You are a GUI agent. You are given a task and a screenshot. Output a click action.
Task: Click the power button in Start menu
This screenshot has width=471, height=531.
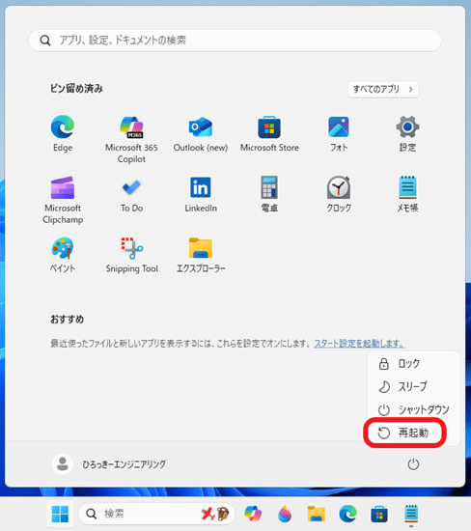[x=413, y=464]
